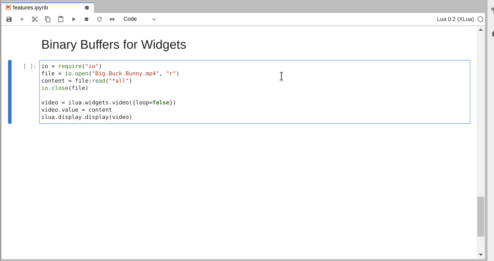Open the lower gear icon in the right sidebar
494x261 pixels.
(x=492, y=34)
